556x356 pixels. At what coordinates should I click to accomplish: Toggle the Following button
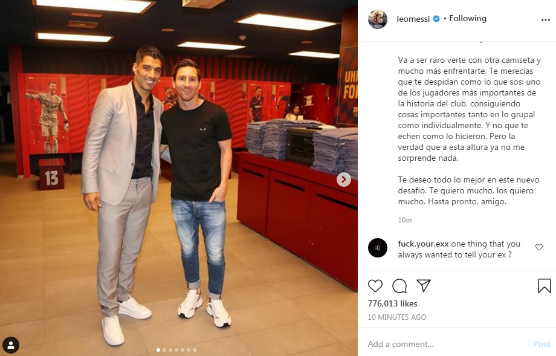[468, 19]
